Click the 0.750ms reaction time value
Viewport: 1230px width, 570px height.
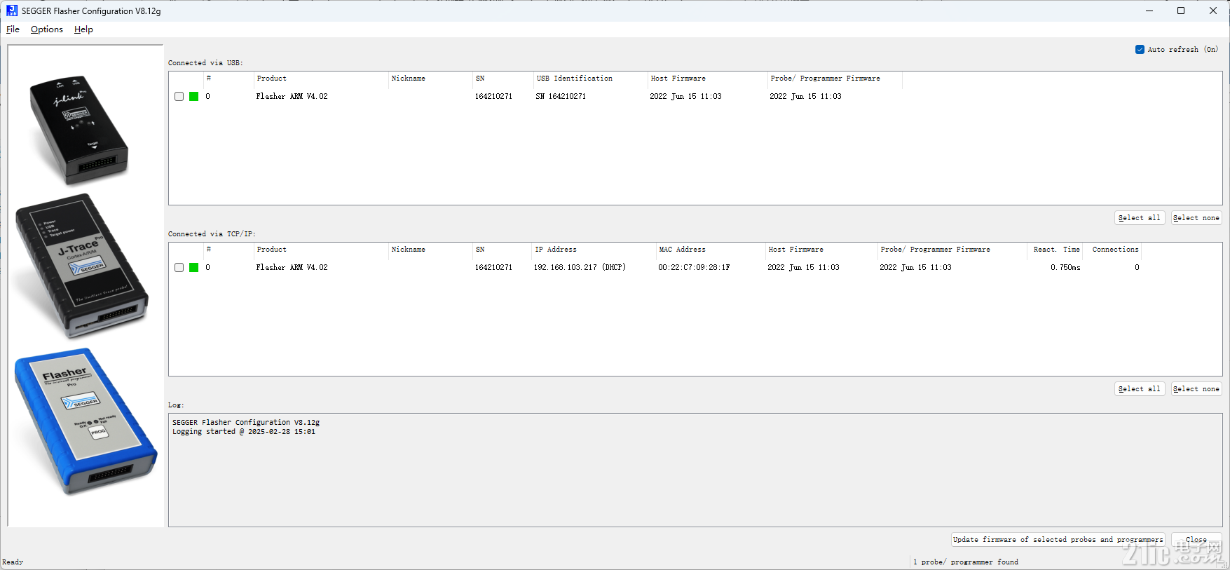click(1065, 268)
